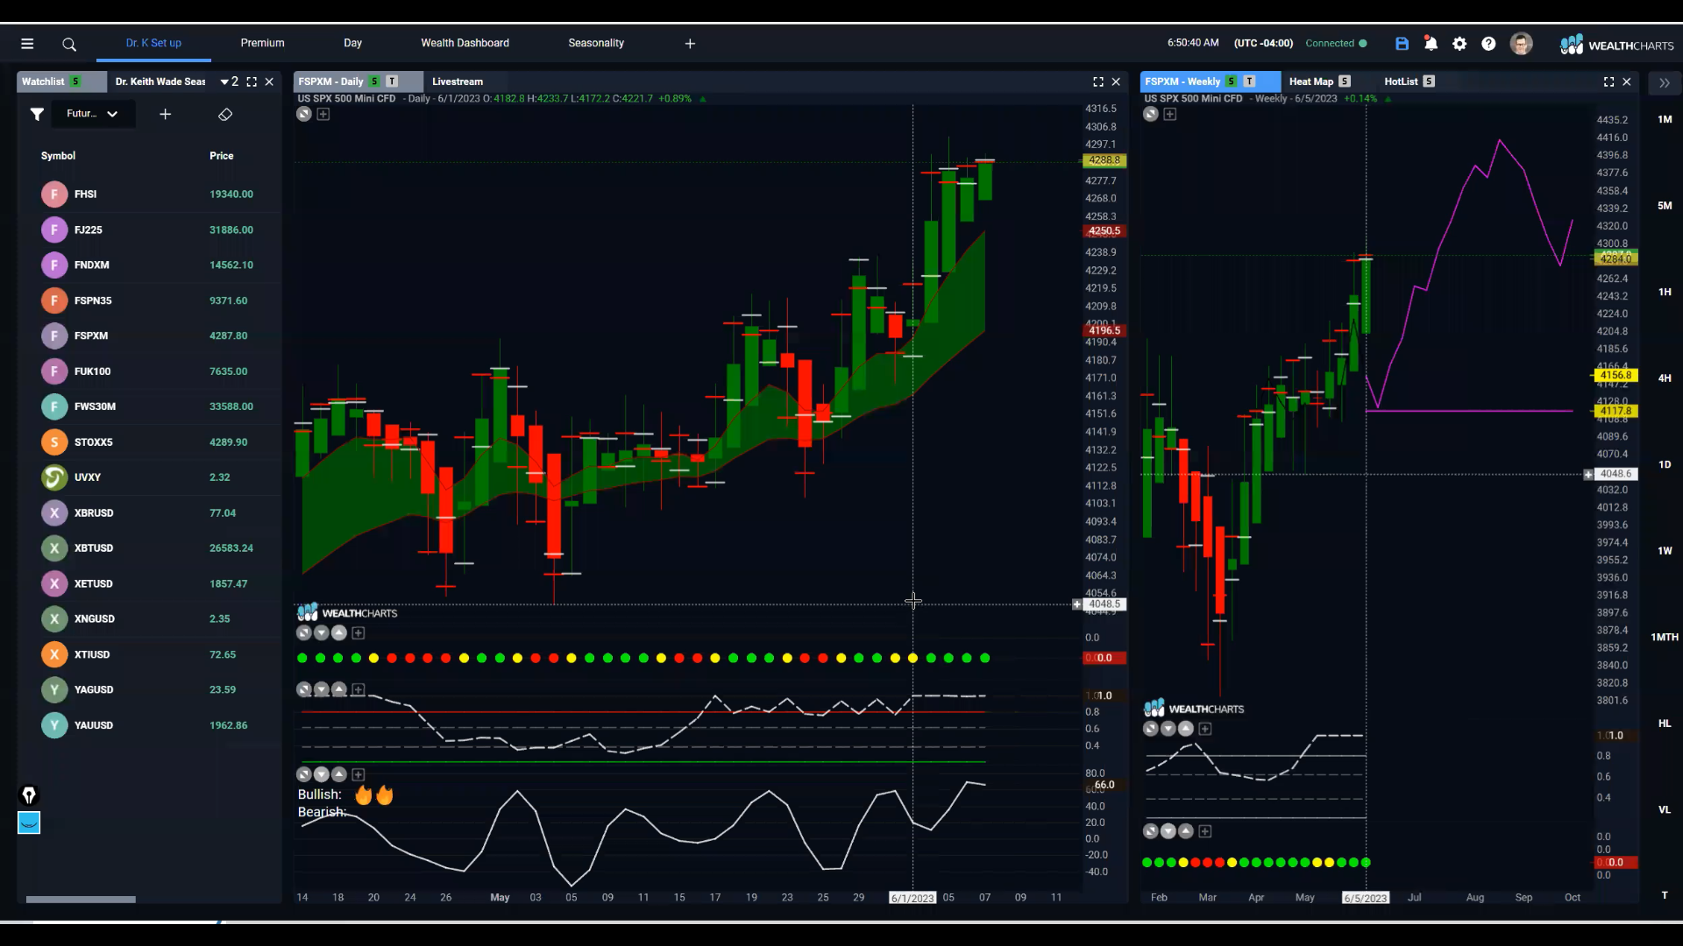Add indicator via daily chart plus box

(323, 114)
